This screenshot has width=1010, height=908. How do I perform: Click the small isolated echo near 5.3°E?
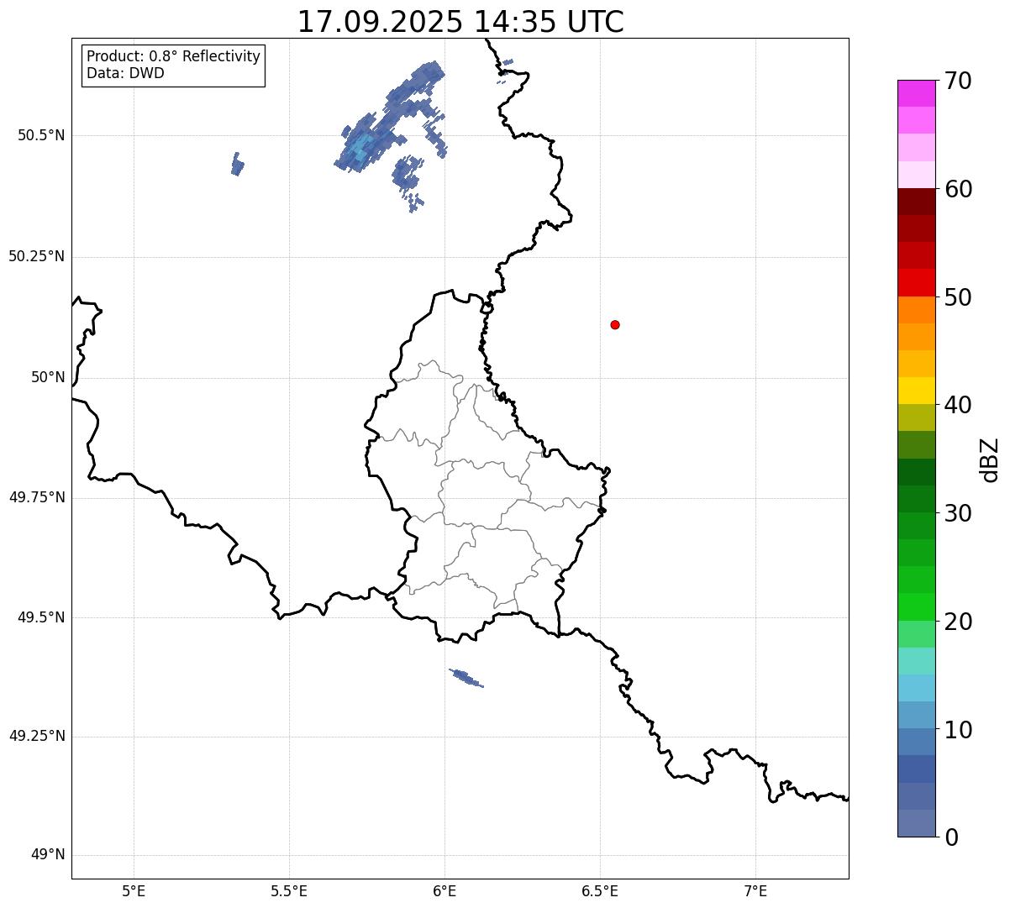coord(237,164)
